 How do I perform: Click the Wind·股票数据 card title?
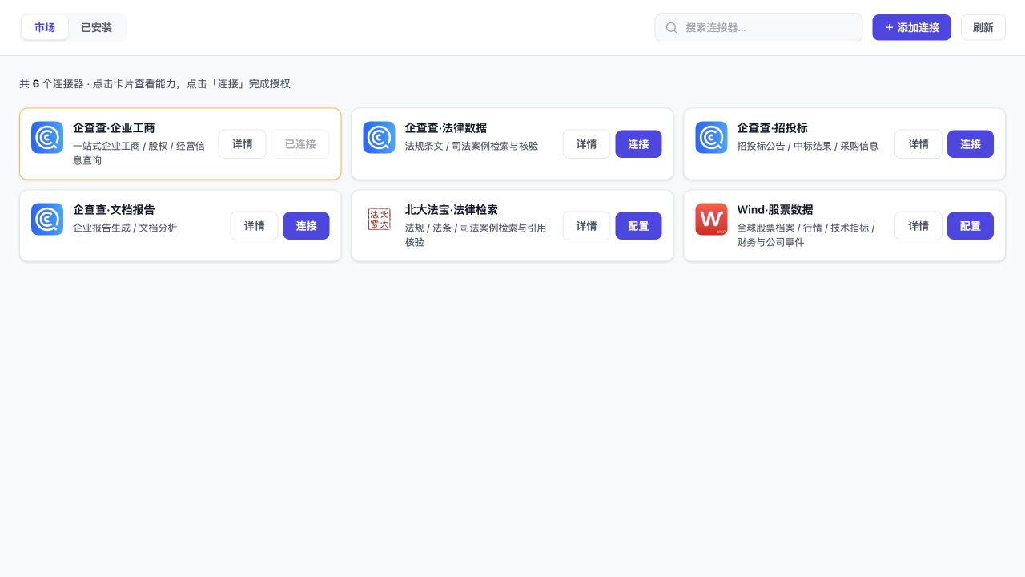point(775,210)
